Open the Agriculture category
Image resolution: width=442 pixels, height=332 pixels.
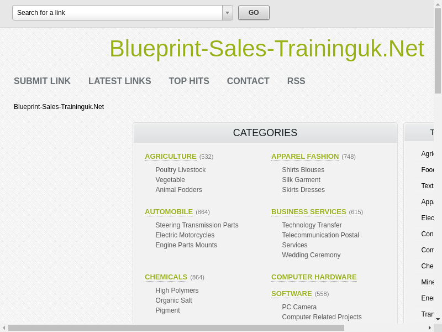[170, 157]
